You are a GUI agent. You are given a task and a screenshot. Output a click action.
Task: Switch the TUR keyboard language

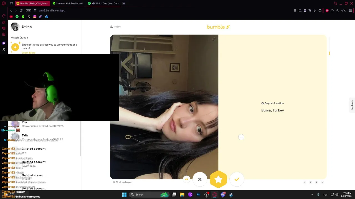pyautogui.click(x=325, y=195)
